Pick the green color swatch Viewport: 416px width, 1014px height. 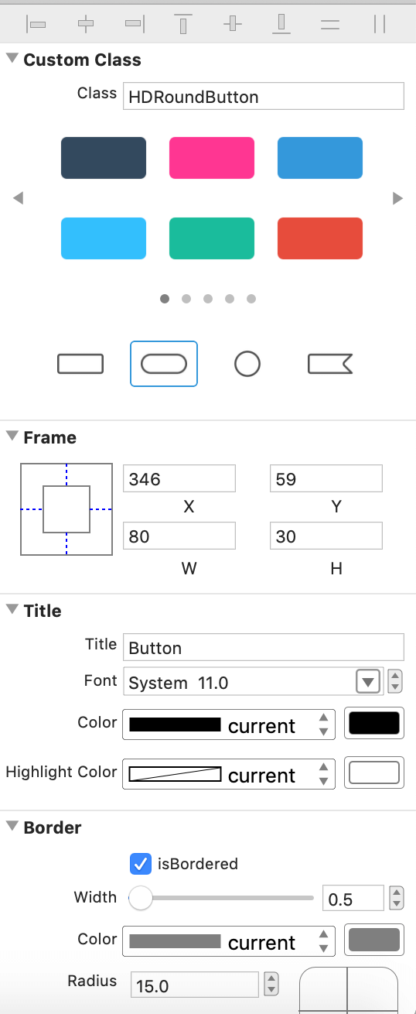click(212, 238)
